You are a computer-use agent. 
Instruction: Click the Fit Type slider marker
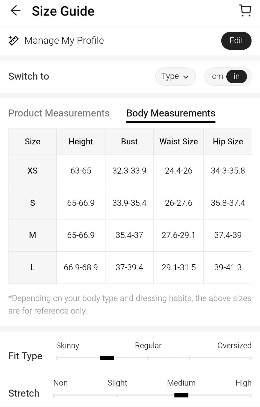pos(107,358)
